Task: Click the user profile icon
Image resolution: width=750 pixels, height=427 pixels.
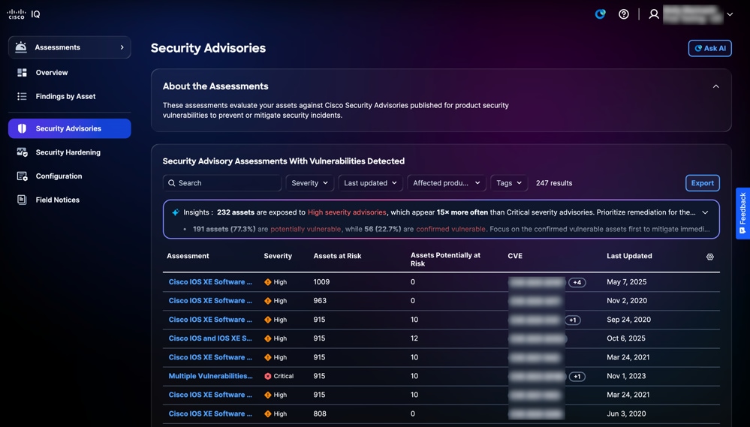Action: pos(654,14)
